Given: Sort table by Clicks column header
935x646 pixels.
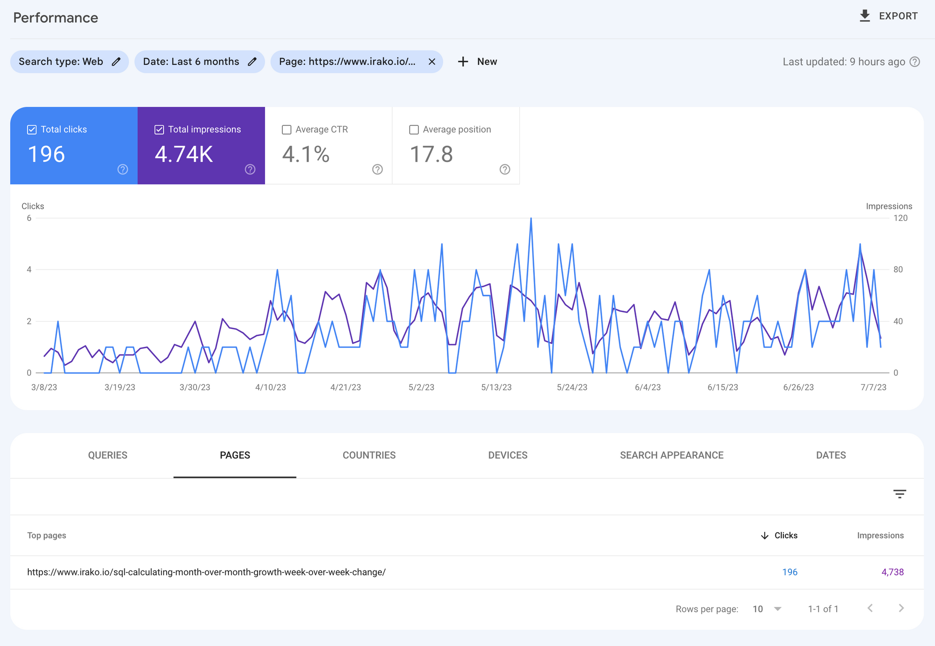Looking at the screenshot, I should [x=785, y=535].
